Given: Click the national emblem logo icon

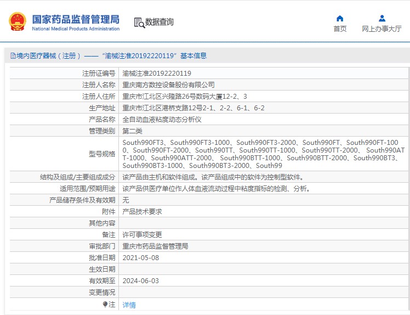Looking at the screenshot, I should point(17,21).
